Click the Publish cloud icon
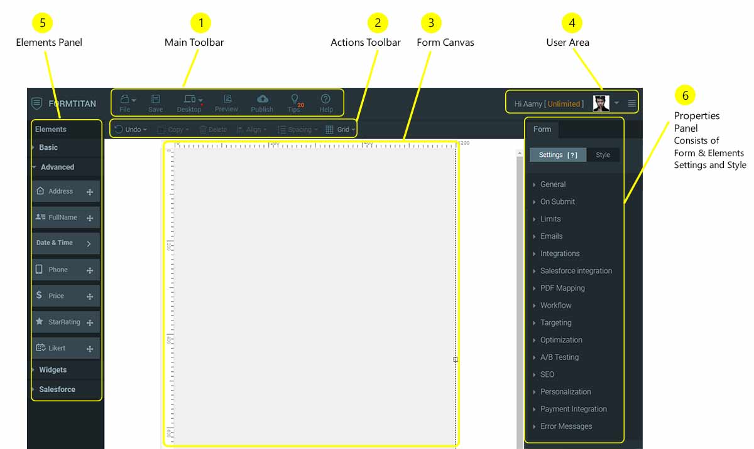Screen dimensions: 754x449 (x=263, y=99)
